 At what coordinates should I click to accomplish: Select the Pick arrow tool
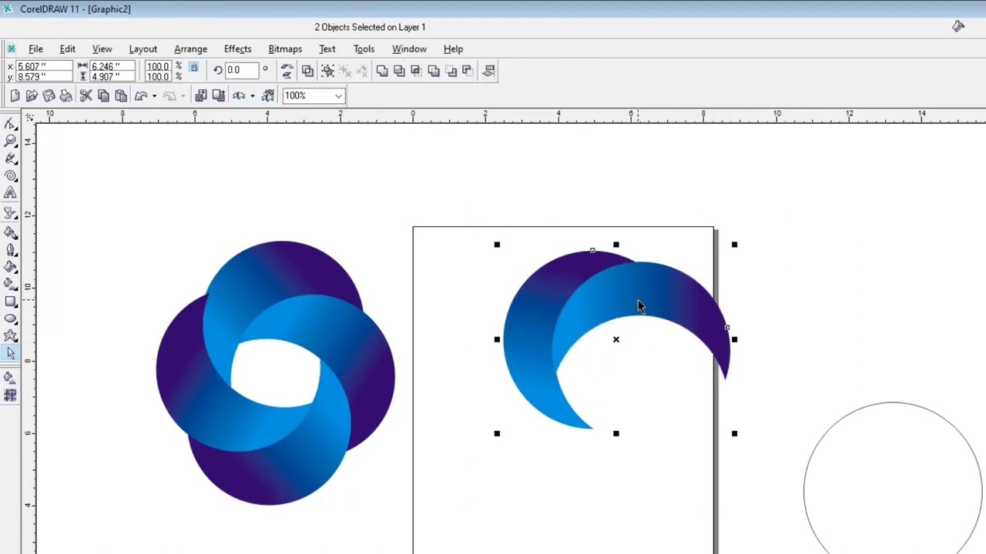(11, 354)
